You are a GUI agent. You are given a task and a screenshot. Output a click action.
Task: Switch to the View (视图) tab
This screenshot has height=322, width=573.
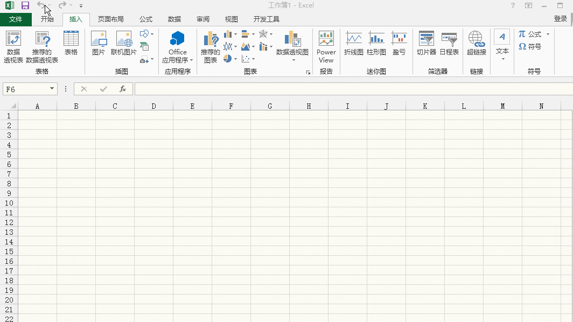232,19
